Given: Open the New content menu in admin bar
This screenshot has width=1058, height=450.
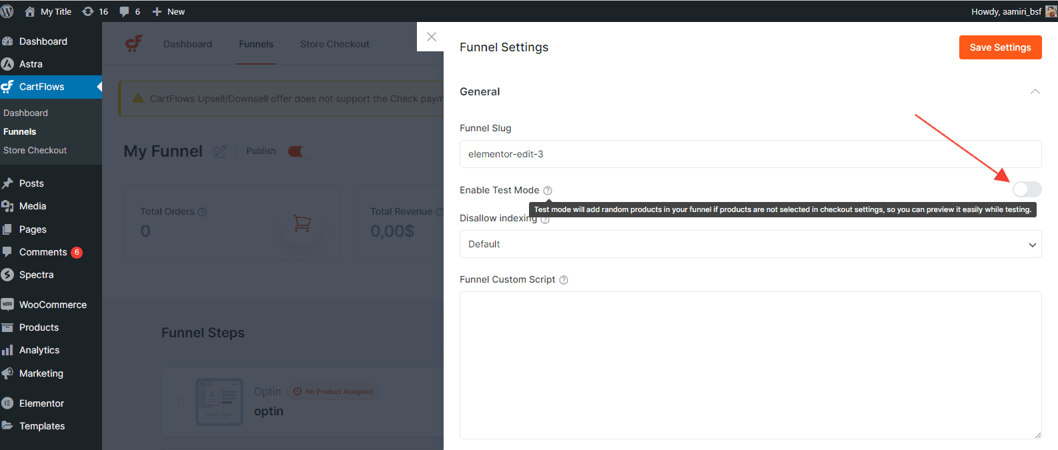Looking at the screenshot, I should [169, 11].
